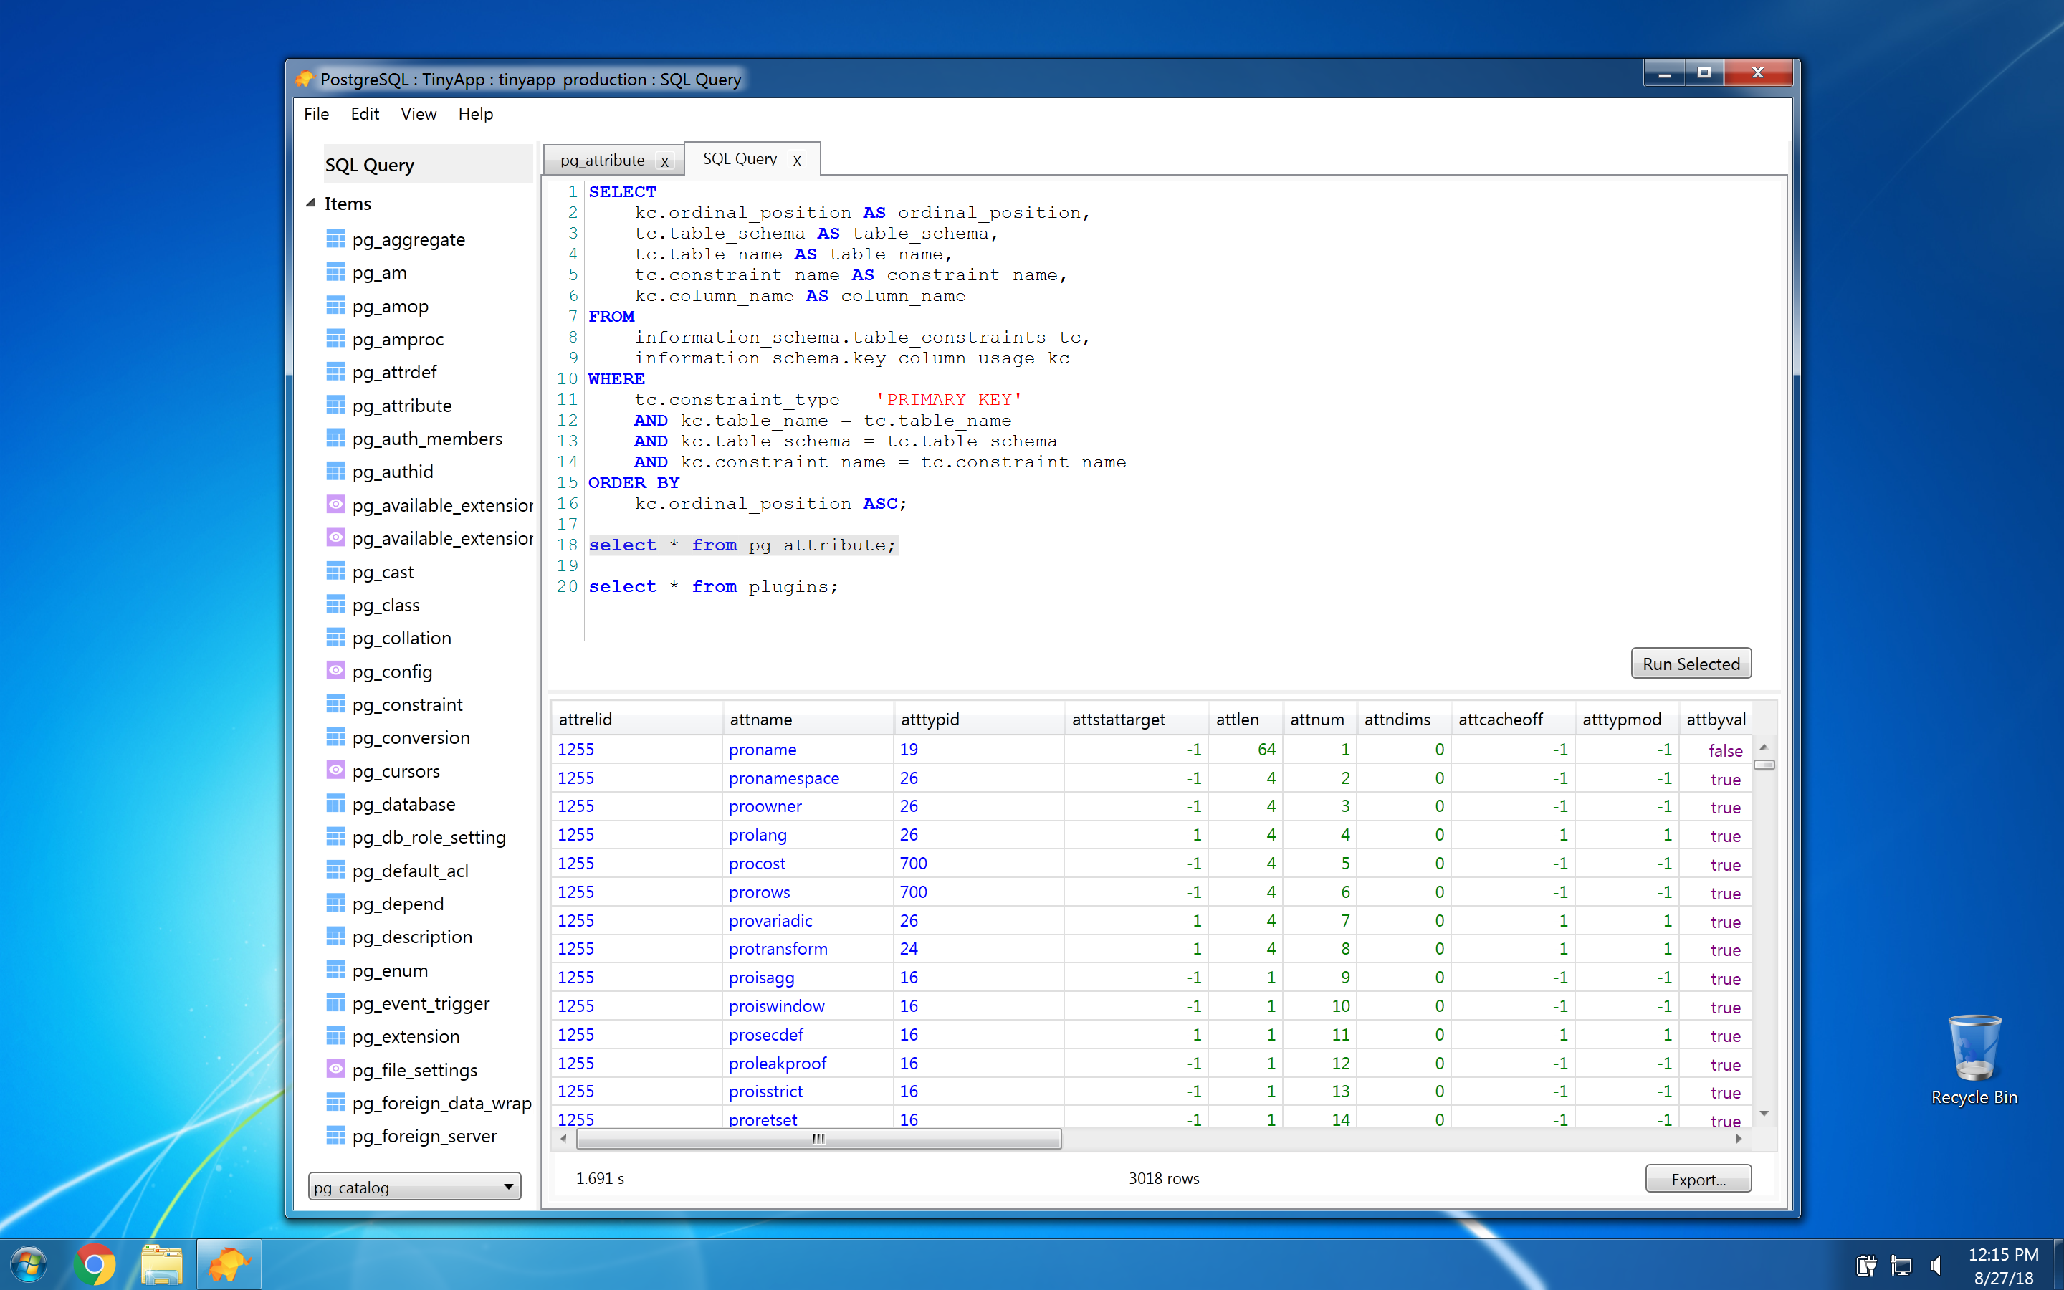Click the pg_attribute table icon in sidebar

[333, 404]
